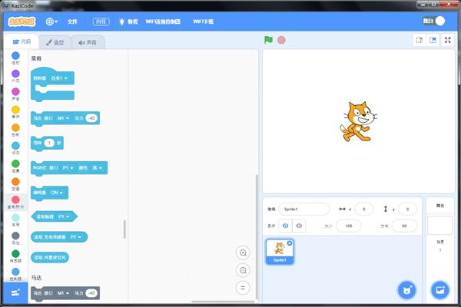Select the blue 运动 motion category
The image size is (461, 307).
(15, 58)
